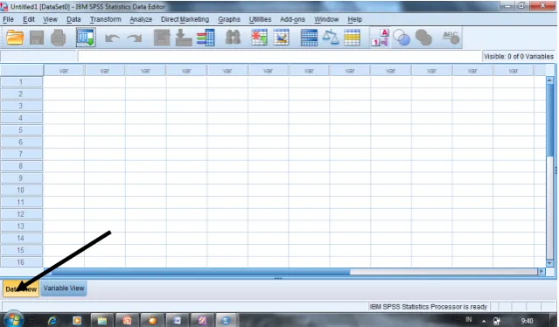Click the horizontal scrollbar right arrow
The image size is (559, 327).
(542, 271)
